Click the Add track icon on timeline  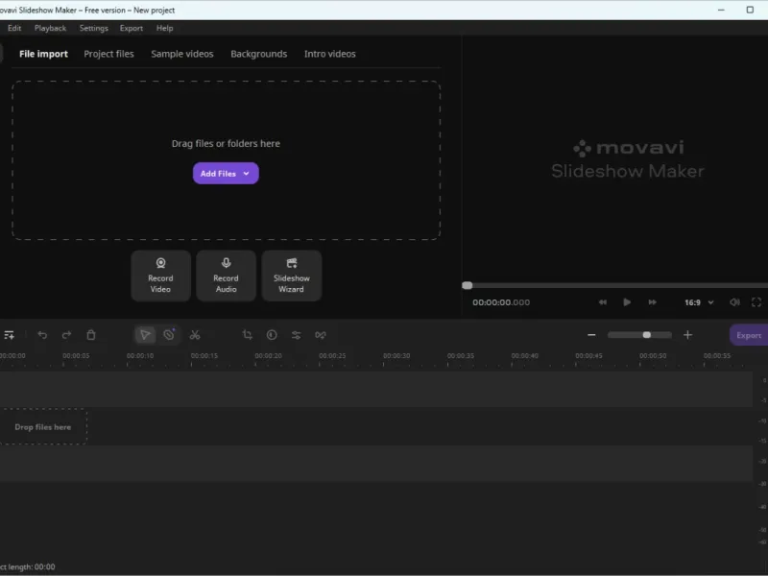coord(10,335)
